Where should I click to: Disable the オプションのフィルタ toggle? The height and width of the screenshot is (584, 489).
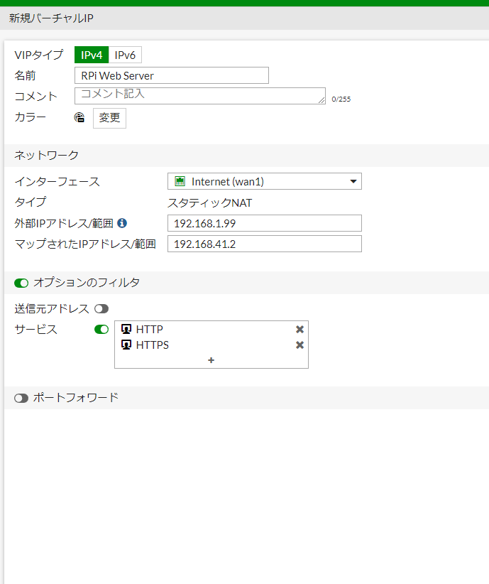(x=21, y=283)
